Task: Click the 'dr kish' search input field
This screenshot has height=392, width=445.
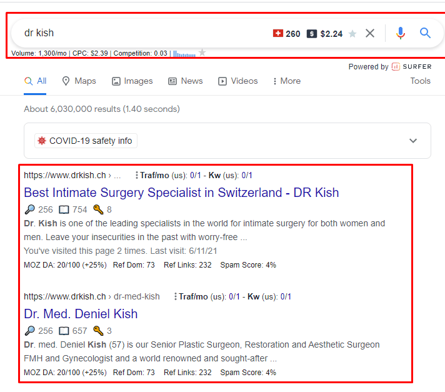Action: tap(142, 33)
